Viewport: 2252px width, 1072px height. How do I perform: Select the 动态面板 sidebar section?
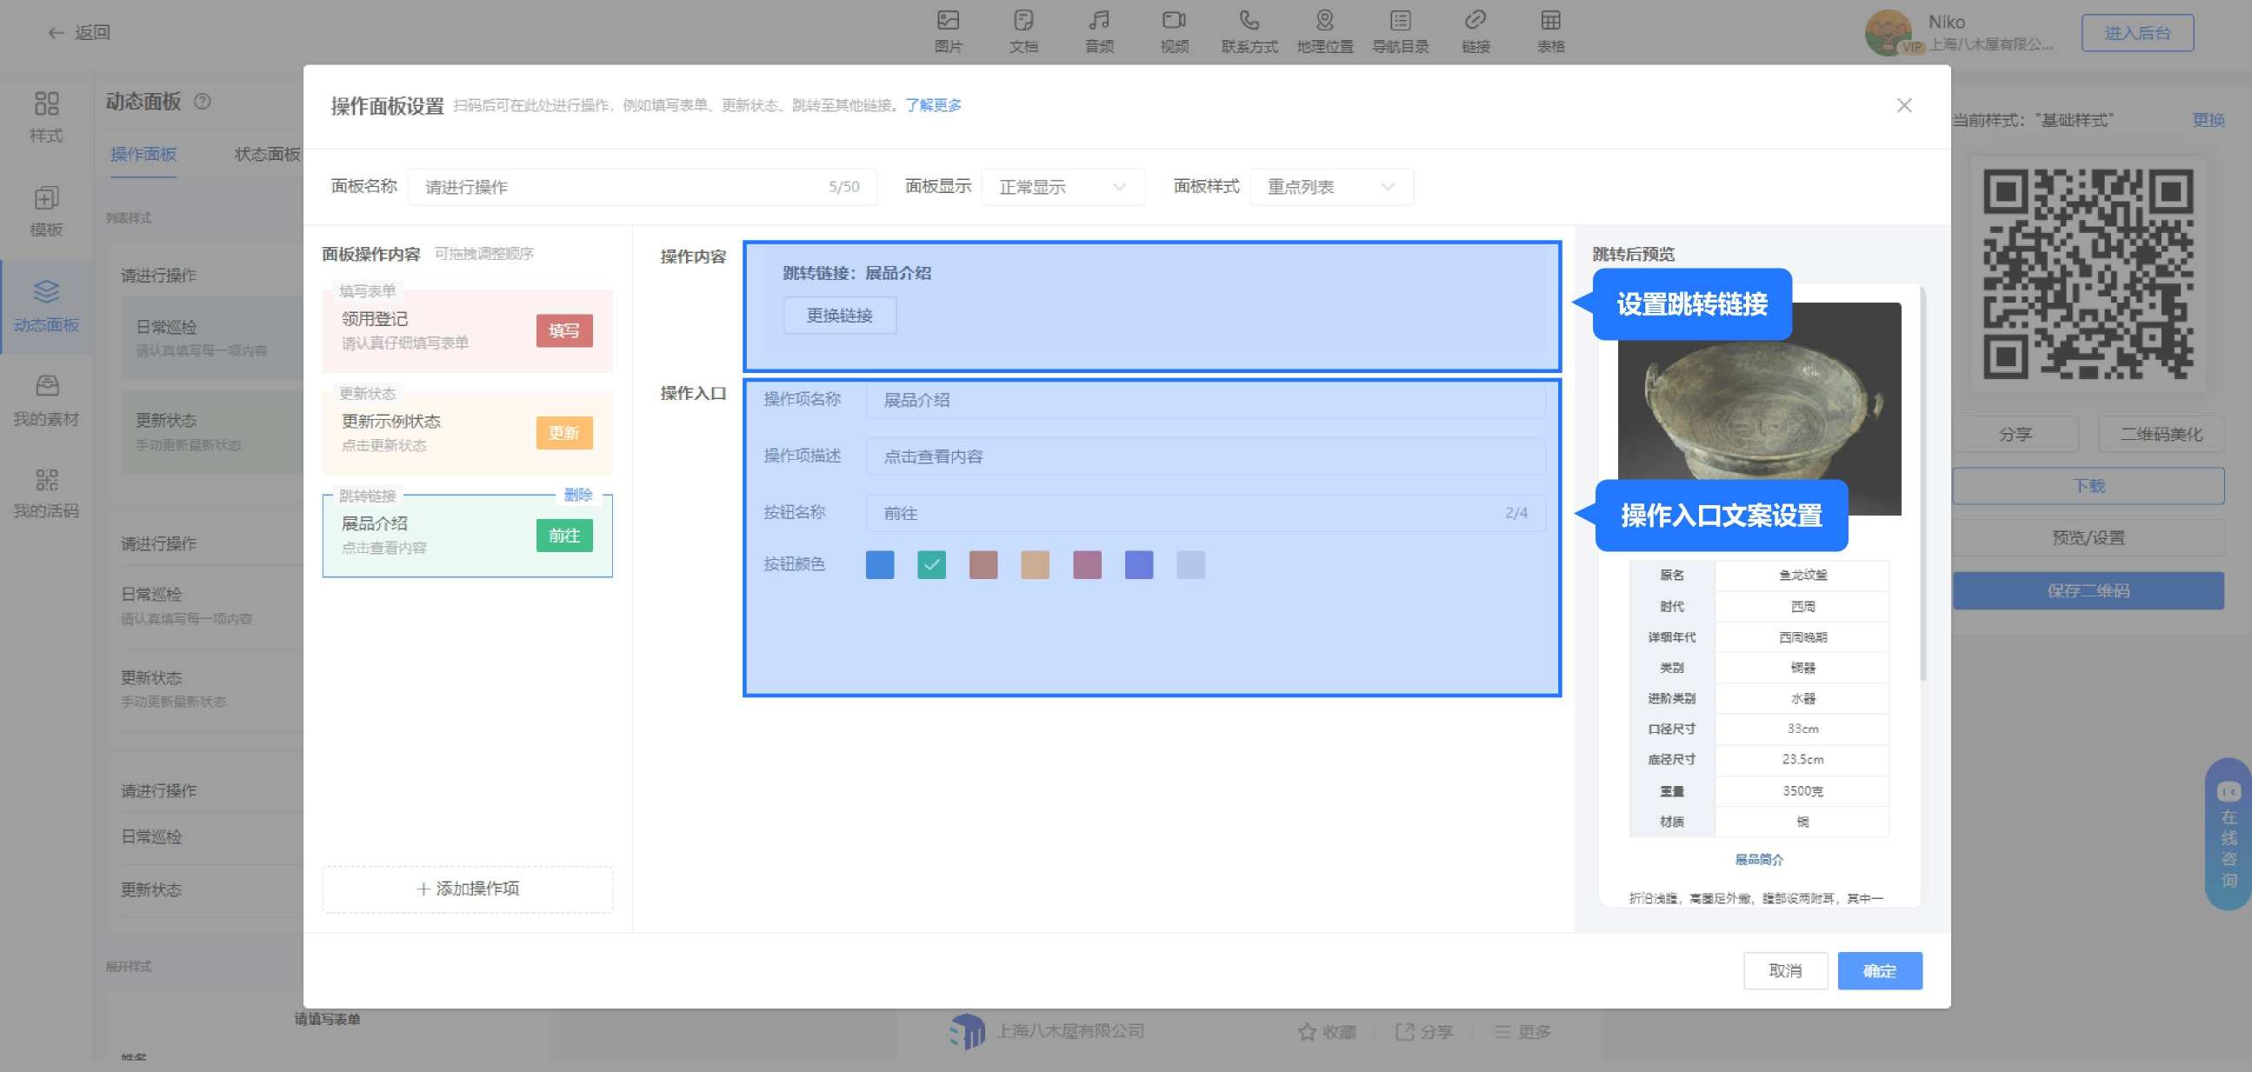[x=46, y=306]
